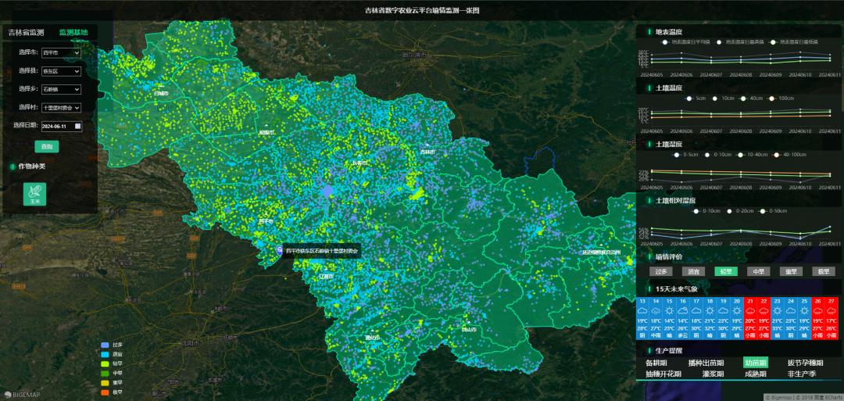Viewport: 844px width, 401px height.
Task: Toggle the 40cm soil temperature legend
Action: pyautogui.click(x=751, y=98)
